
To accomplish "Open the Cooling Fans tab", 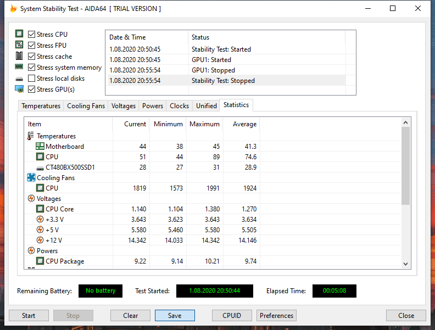I will point(86,106).
